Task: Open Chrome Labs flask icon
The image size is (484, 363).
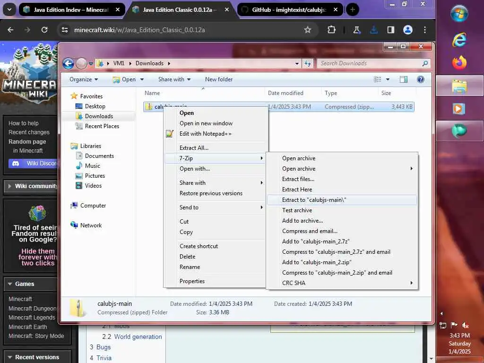Action: pyautogui.click(x=356, y=30)
